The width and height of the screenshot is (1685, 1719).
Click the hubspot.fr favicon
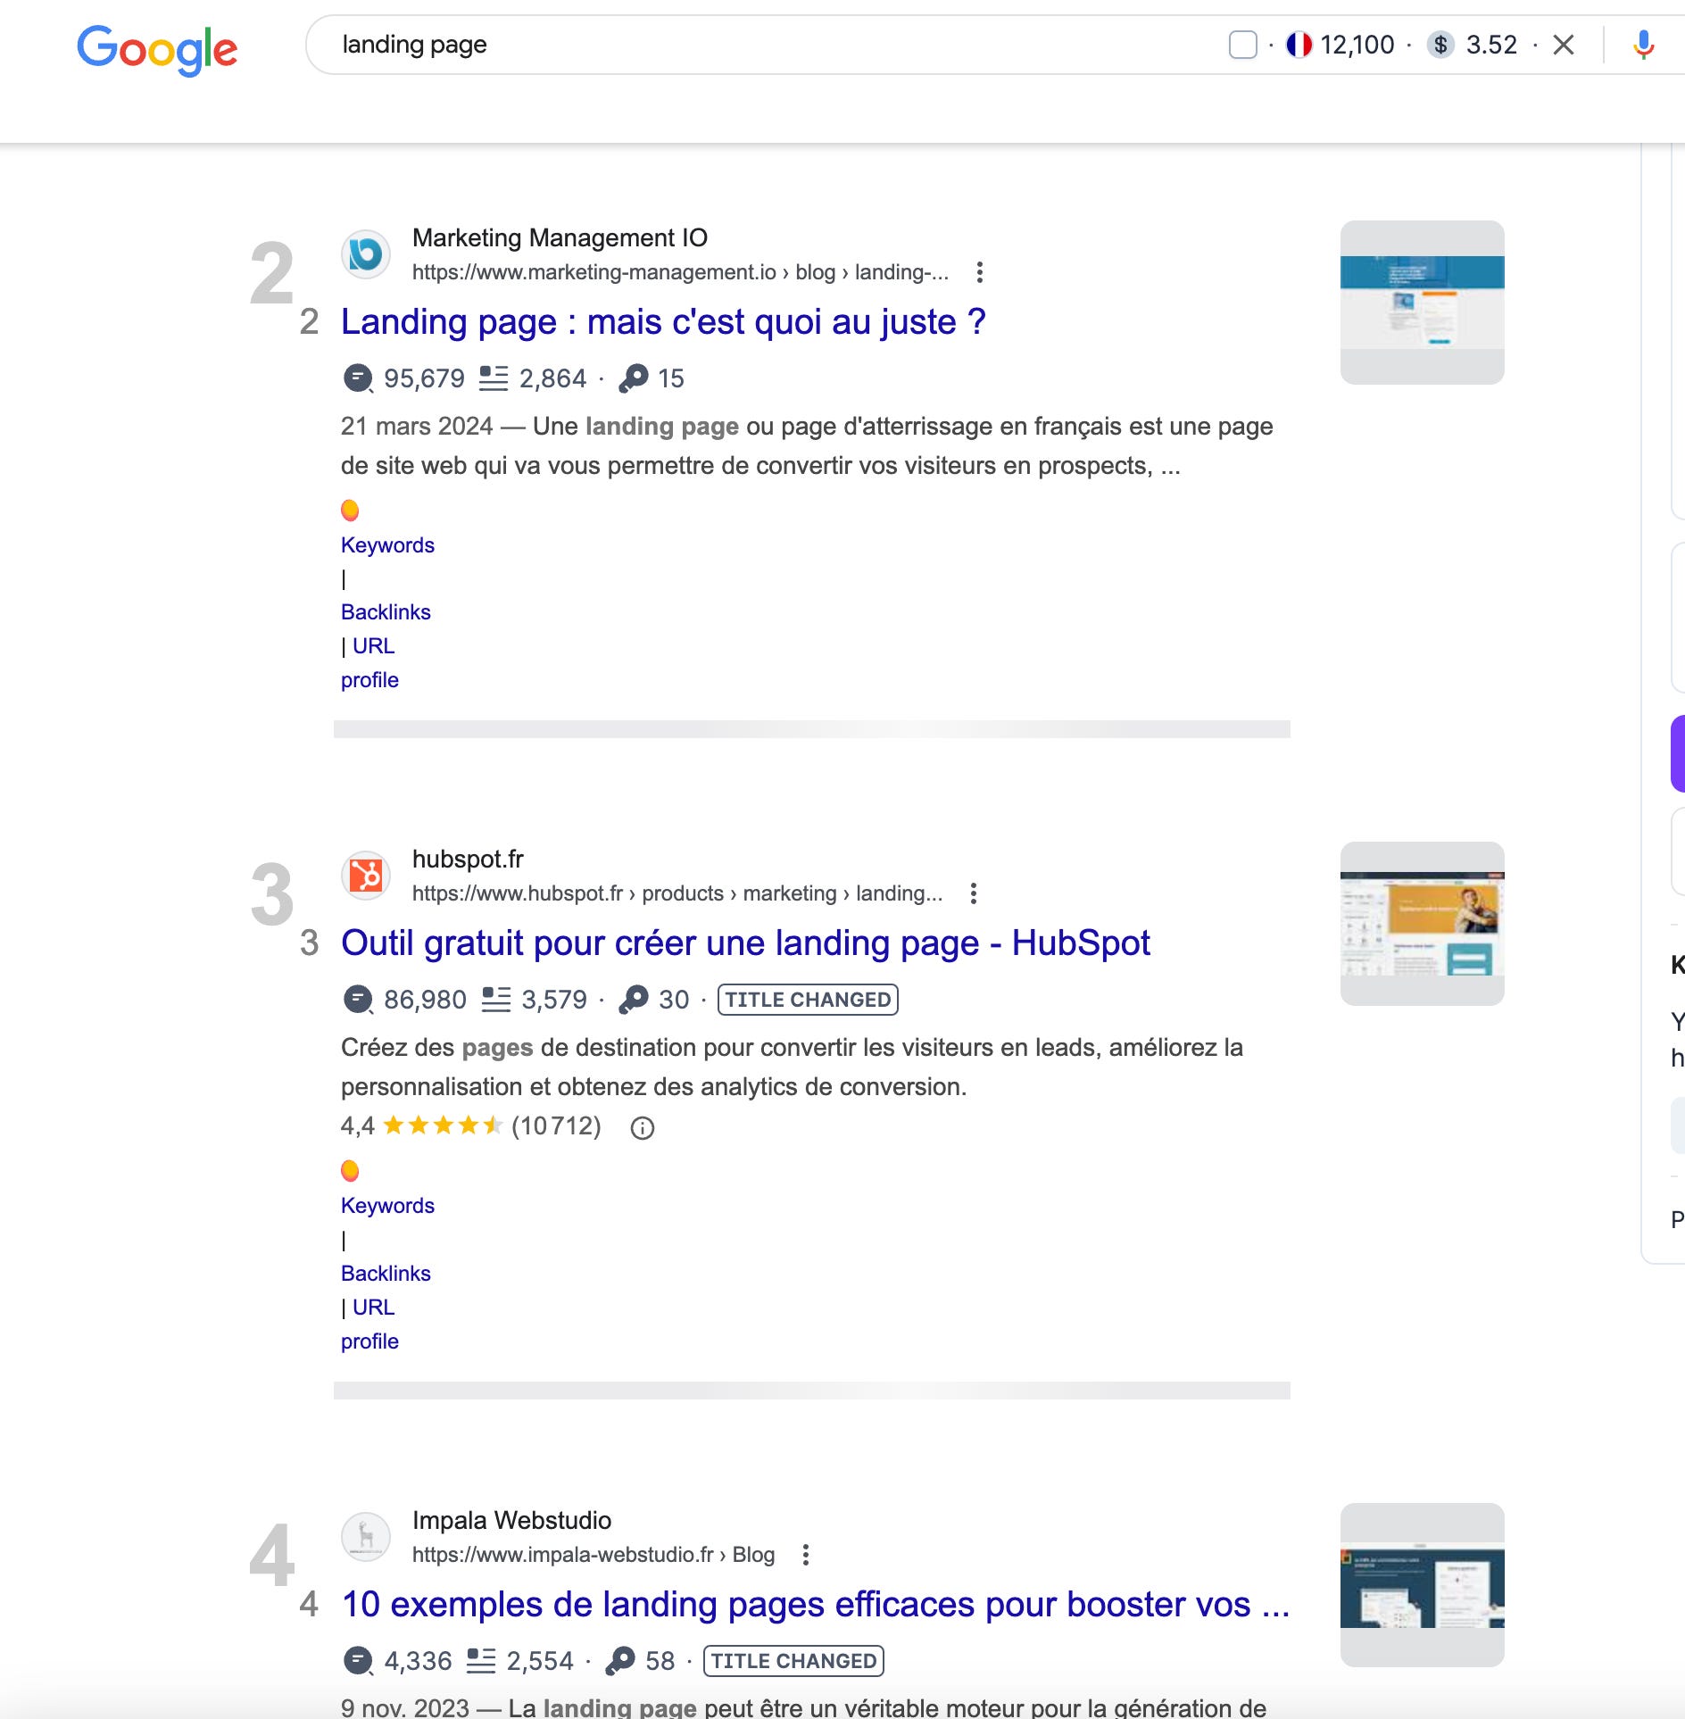pyautogui.click(x=366, y=876)
